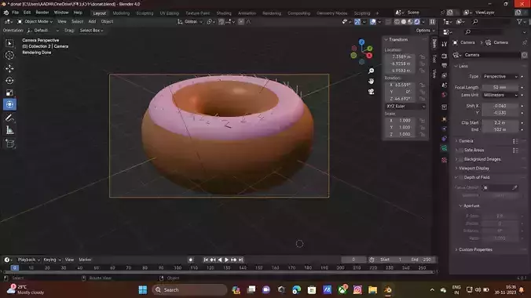
Task: Click the viewport zoom magnifier icon
Action: (x=372, y=71)
